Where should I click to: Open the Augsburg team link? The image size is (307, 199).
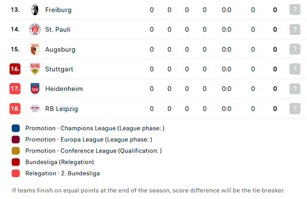point(60,50)
